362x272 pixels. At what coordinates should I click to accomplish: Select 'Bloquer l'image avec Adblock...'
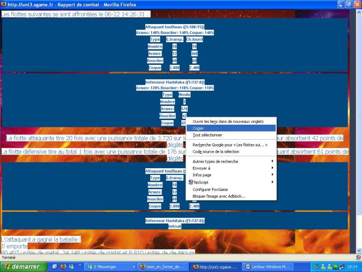pos(219,196)
